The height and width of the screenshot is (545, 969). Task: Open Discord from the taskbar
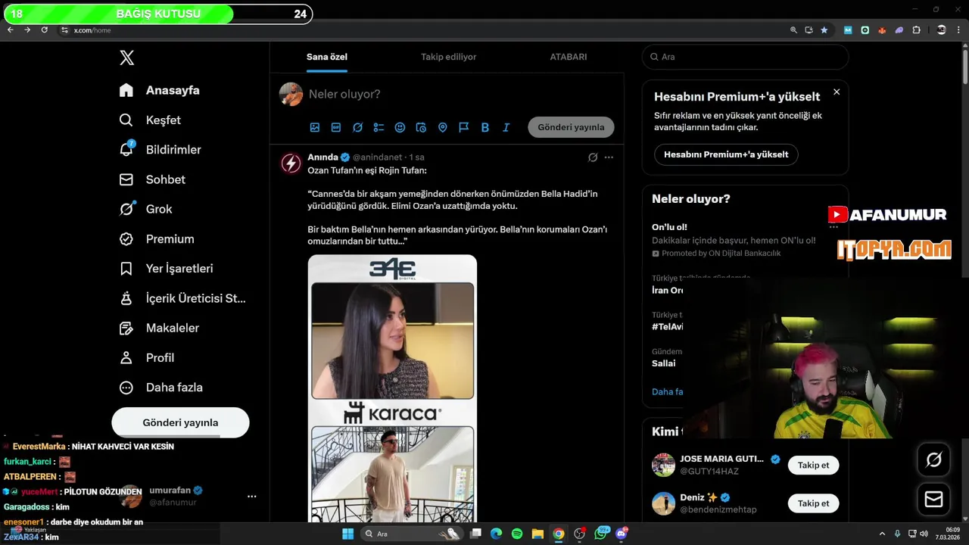click(x=622, y=534)
